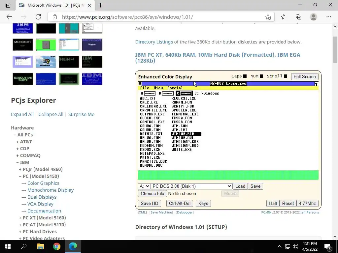
Task: Click Choose File button
Action: 152,193
